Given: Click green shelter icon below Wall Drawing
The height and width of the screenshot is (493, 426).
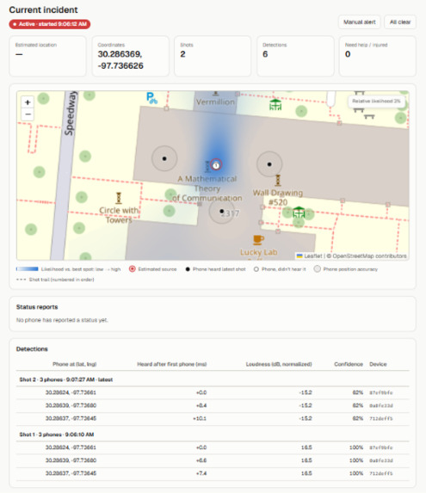Looking at the screenshot, I should (299, 213).
